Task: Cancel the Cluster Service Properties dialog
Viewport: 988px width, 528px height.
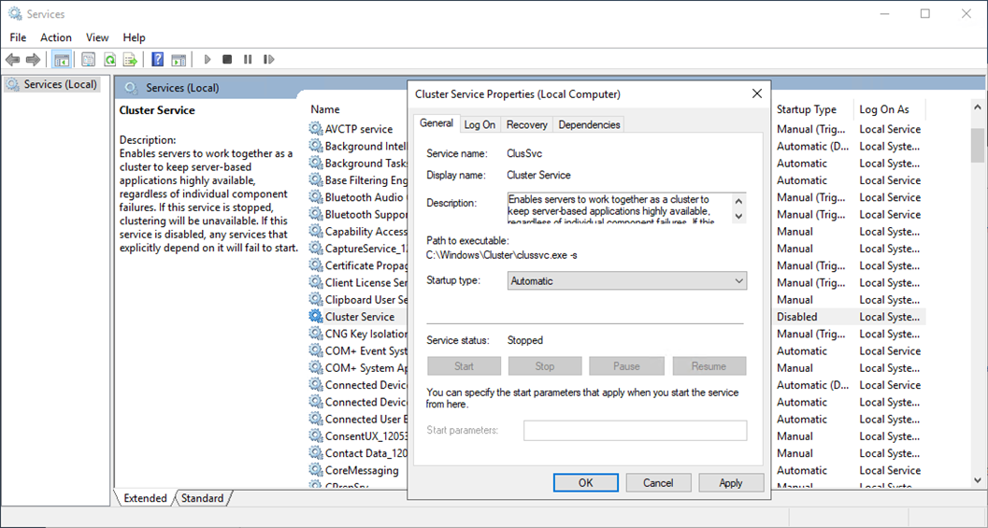Action: (x=657, y=483)
